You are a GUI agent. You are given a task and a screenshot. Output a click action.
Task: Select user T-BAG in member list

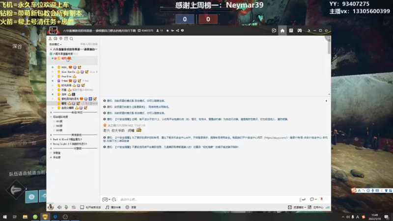tap(64, 81)
